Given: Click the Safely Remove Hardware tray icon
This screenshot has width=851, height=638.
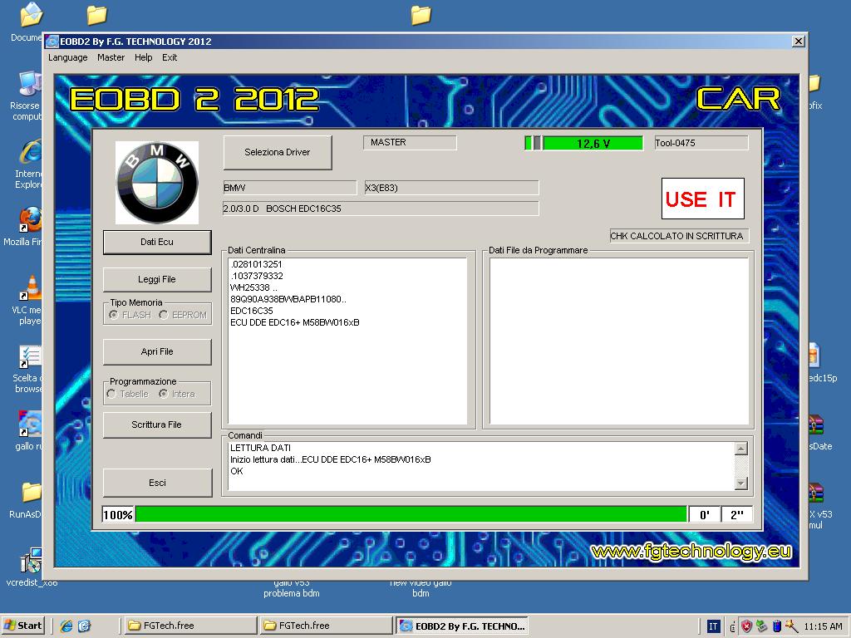Looking at the screenshot, I should coord(761,626).
